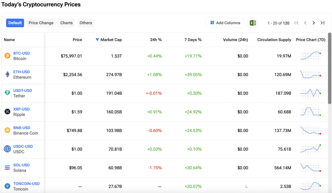This screenshot has width=332, height=193.
Task: Open the Others tab
Action: click(86, 23)
